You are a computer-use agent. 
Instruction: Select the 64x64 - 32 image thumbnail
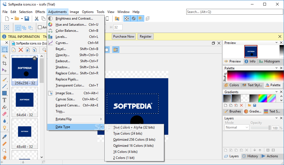click(x=25, y=102)
